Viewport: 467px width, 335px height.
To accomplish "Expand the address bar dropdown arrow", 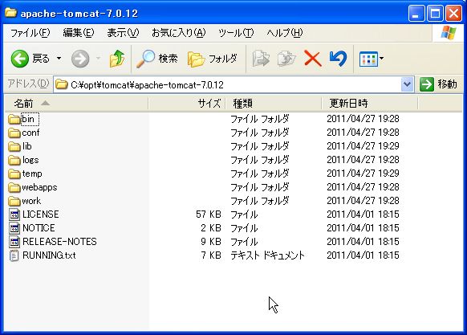I will [x=407, y=84].
